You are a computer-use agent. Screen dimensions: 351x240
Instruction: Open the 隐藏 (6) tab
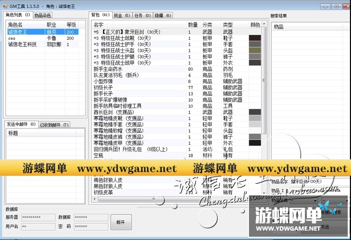pos(163,15)
